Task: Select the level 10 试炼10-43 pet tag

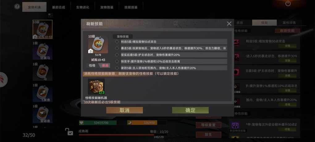Action: tap(43, 29)
